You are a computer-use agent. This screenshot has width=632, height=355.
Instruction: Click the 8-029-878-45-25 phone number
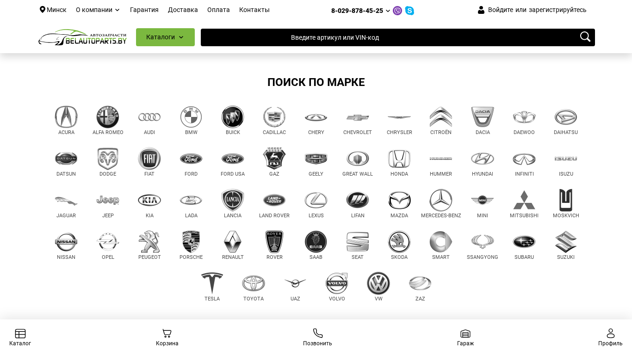(357, 11)
